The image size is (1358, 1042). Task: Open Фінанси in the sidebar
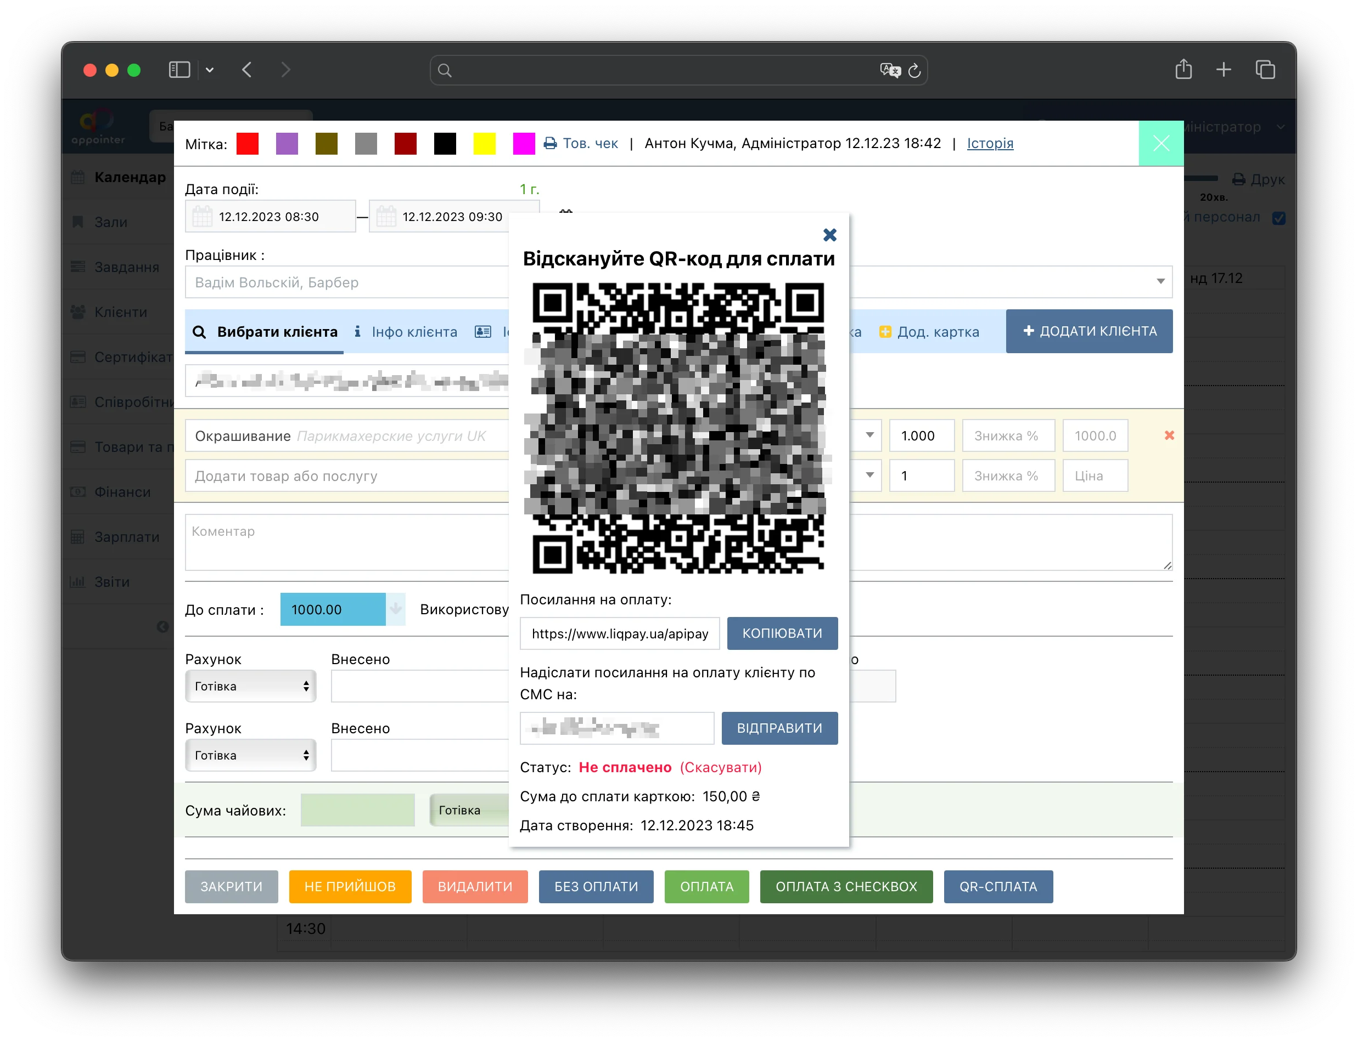[x=111, y=492]
